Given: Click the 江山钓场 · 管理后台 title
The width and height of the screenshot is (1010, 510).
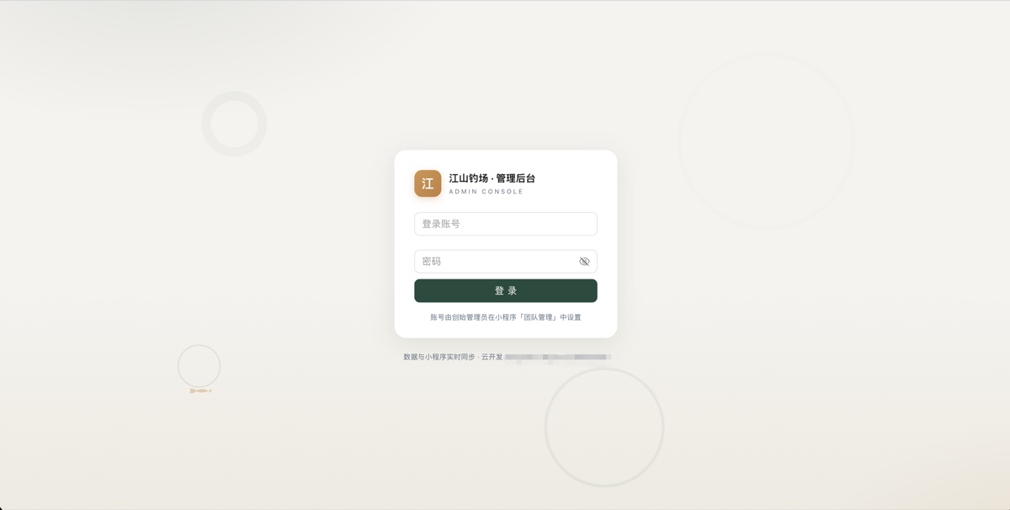Looking at the screenshot, I should tap(492, 178).
